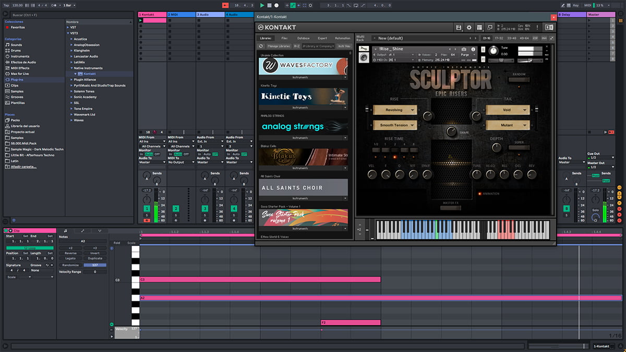The image size is (626, 352).
Task: Click the Favoritos red collection tag
Action: click(7, 27)
